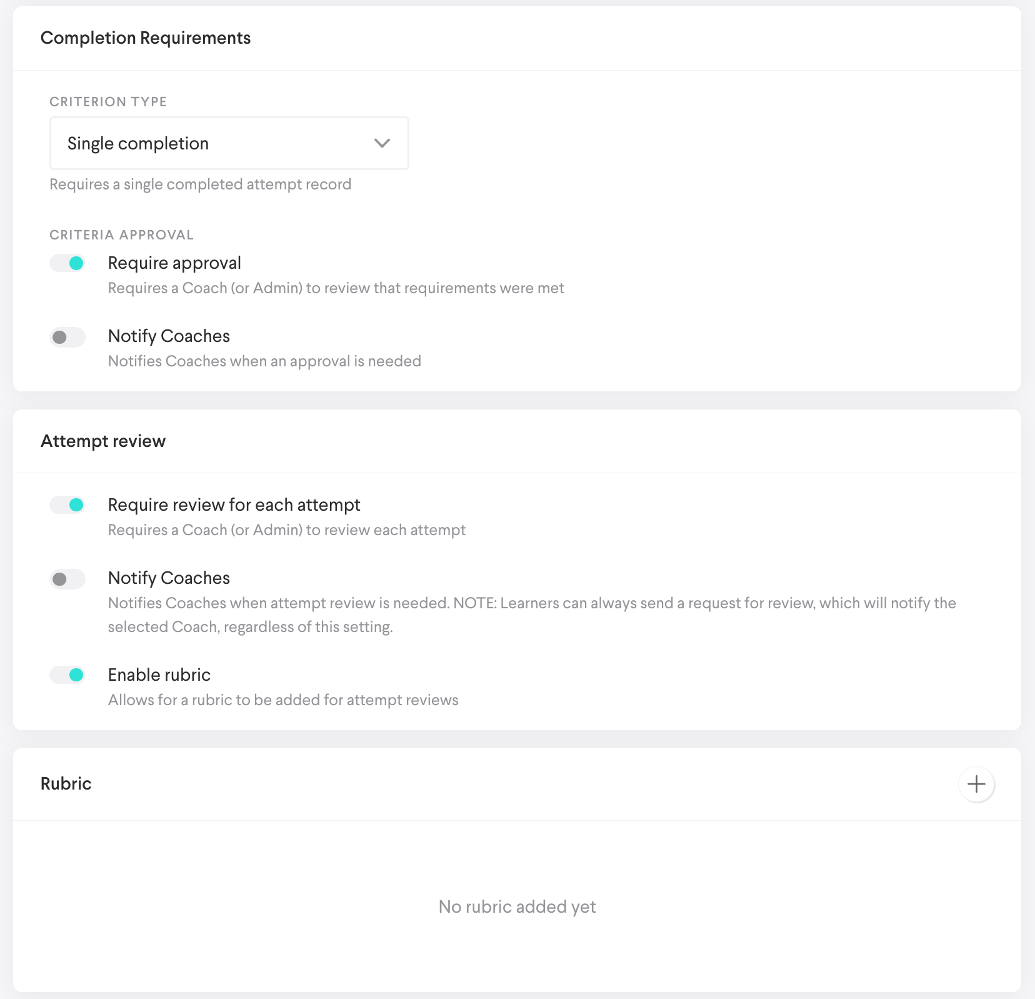Click the Enable rubric label text
This screenshot has width=1035, height=999.
tap(159, 675)
